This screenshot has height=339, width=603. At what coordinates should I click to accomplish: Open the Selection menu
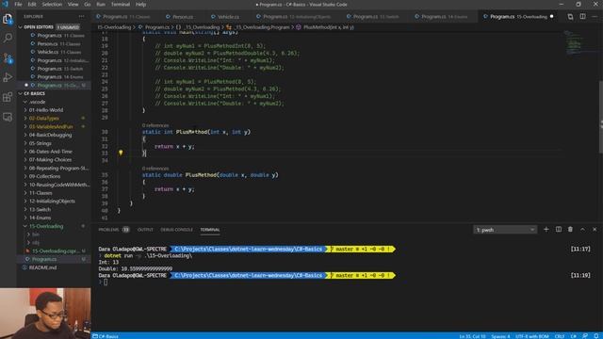[52, 4]
